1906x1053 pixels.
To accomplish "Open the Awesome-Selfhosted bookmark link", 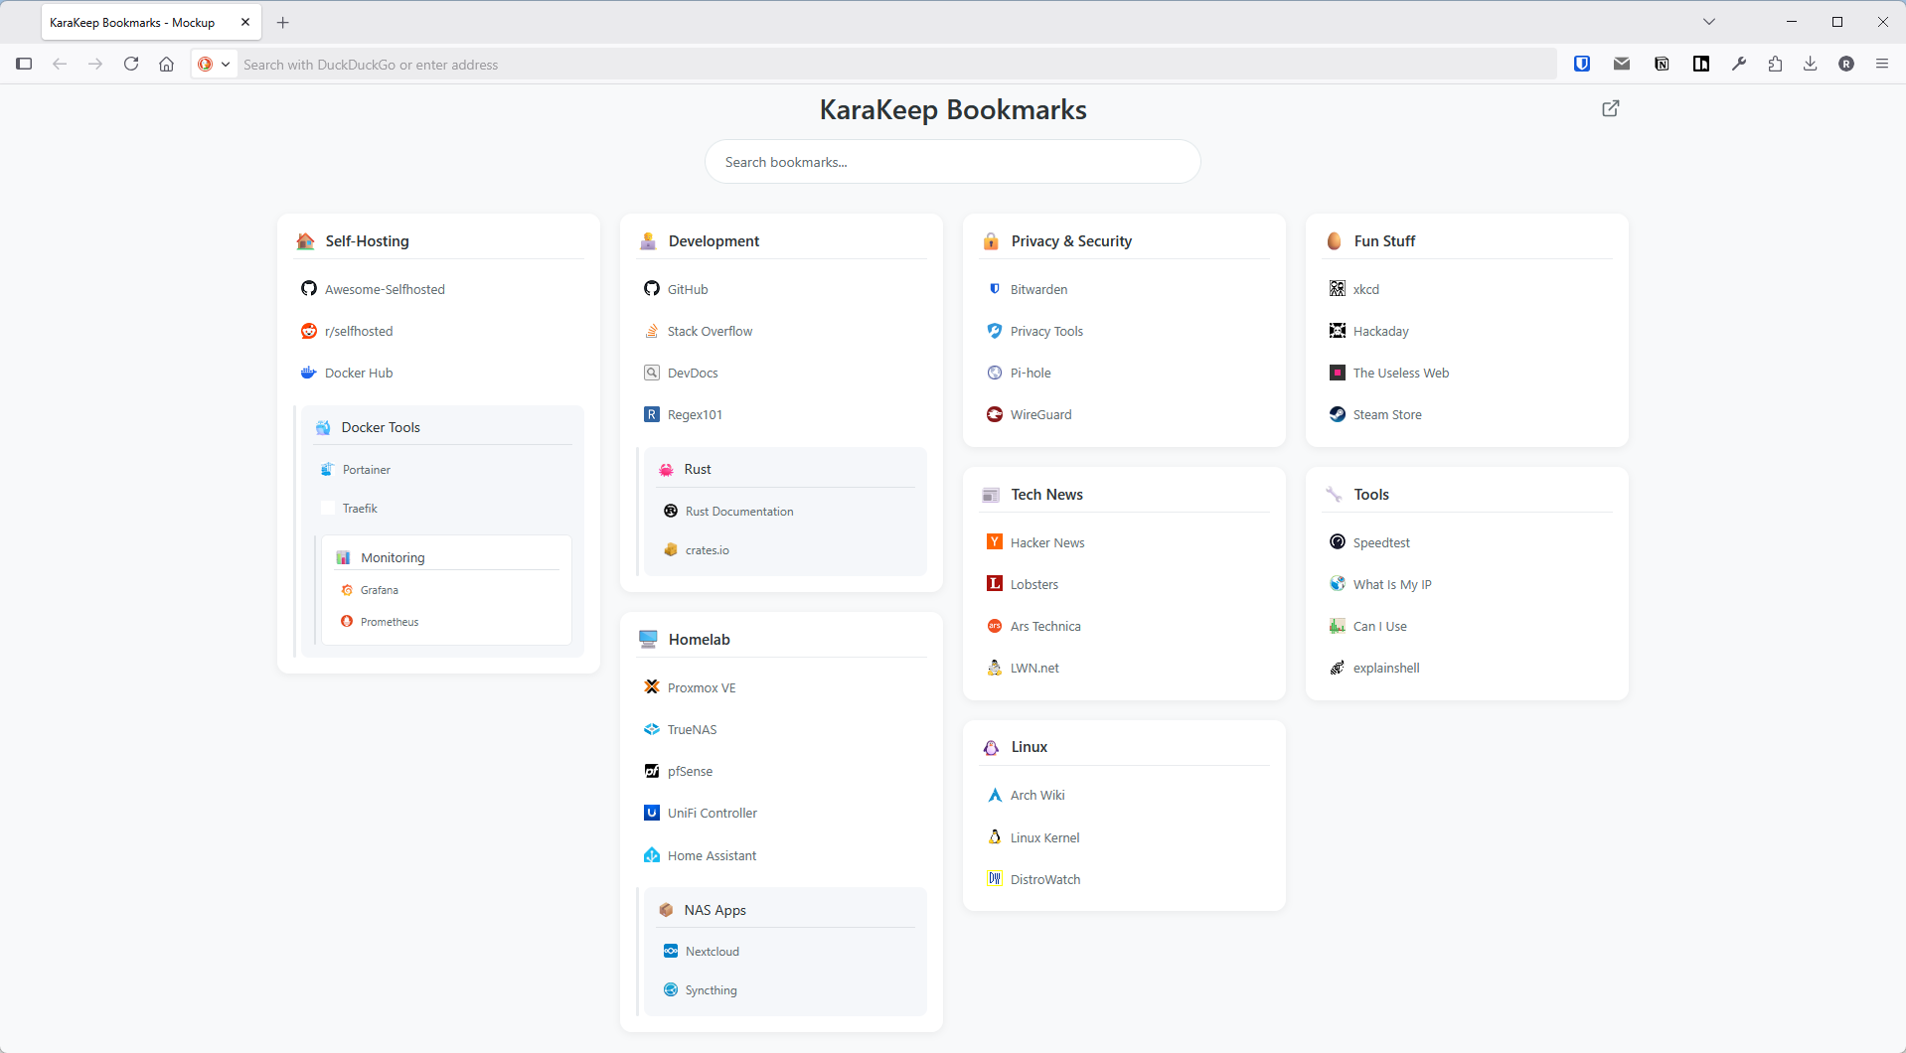I will (385, 289).
